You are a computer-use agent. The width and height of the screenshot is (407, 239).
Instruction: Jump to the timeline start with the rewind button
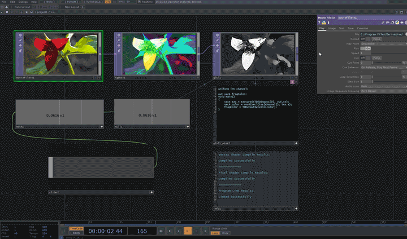click(x=161, y=231)
